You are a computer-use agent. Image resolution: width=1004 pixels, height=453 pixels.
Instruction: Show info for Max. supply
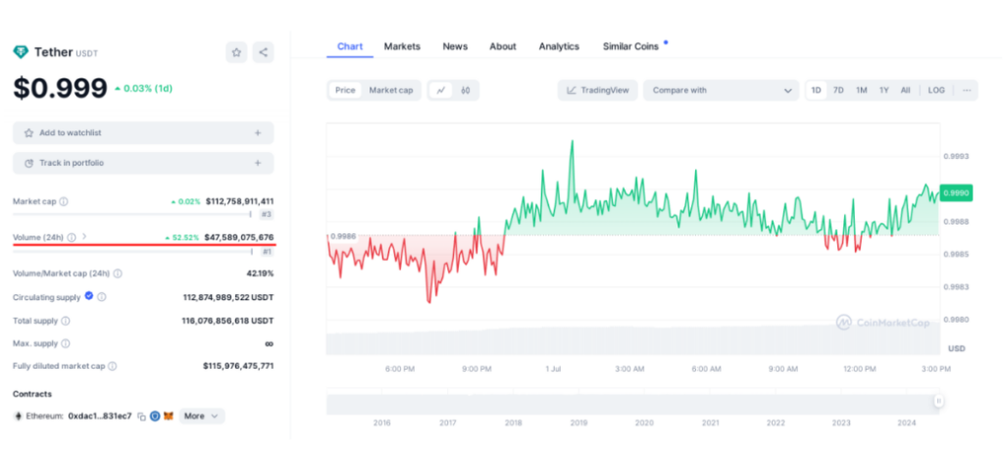pyautogui.click(x=66, y=343)
